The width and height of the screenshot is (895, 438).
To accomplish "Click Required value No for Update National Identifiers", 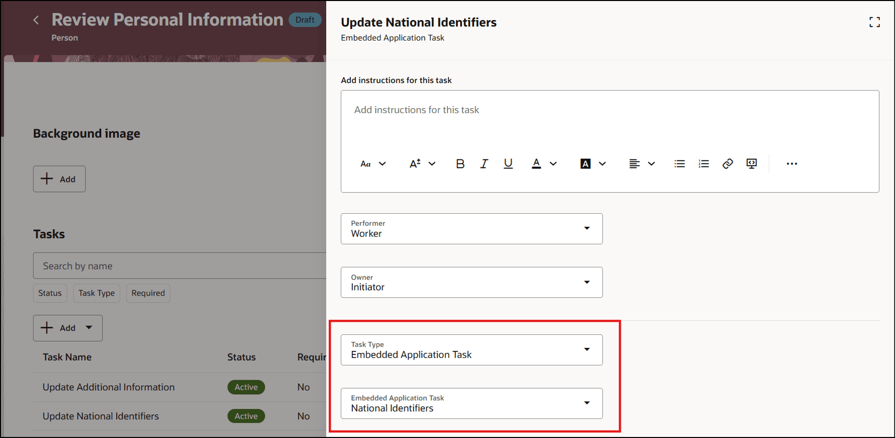I will click(x=304, y=416).
